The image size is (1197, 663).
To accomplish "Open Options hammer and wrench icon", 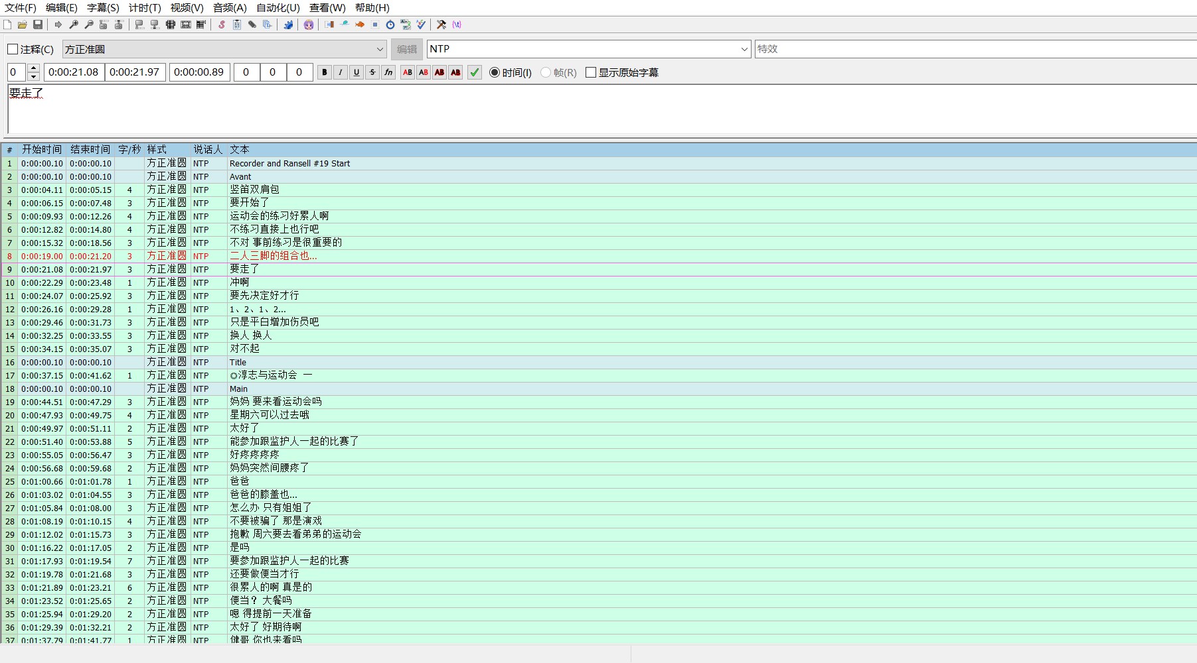I will (x=441, y=25).
